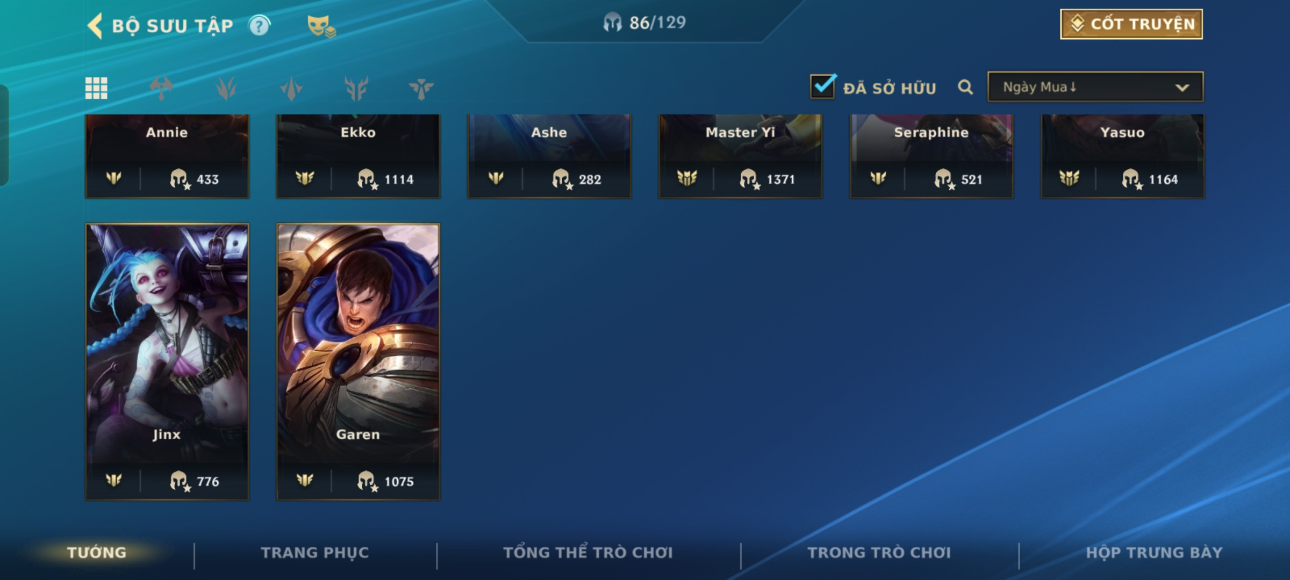This screenshot has height=580, width=1290.
Task: Uncheck the Đã Sở Hữu checkbox
Action: (823, 86)
